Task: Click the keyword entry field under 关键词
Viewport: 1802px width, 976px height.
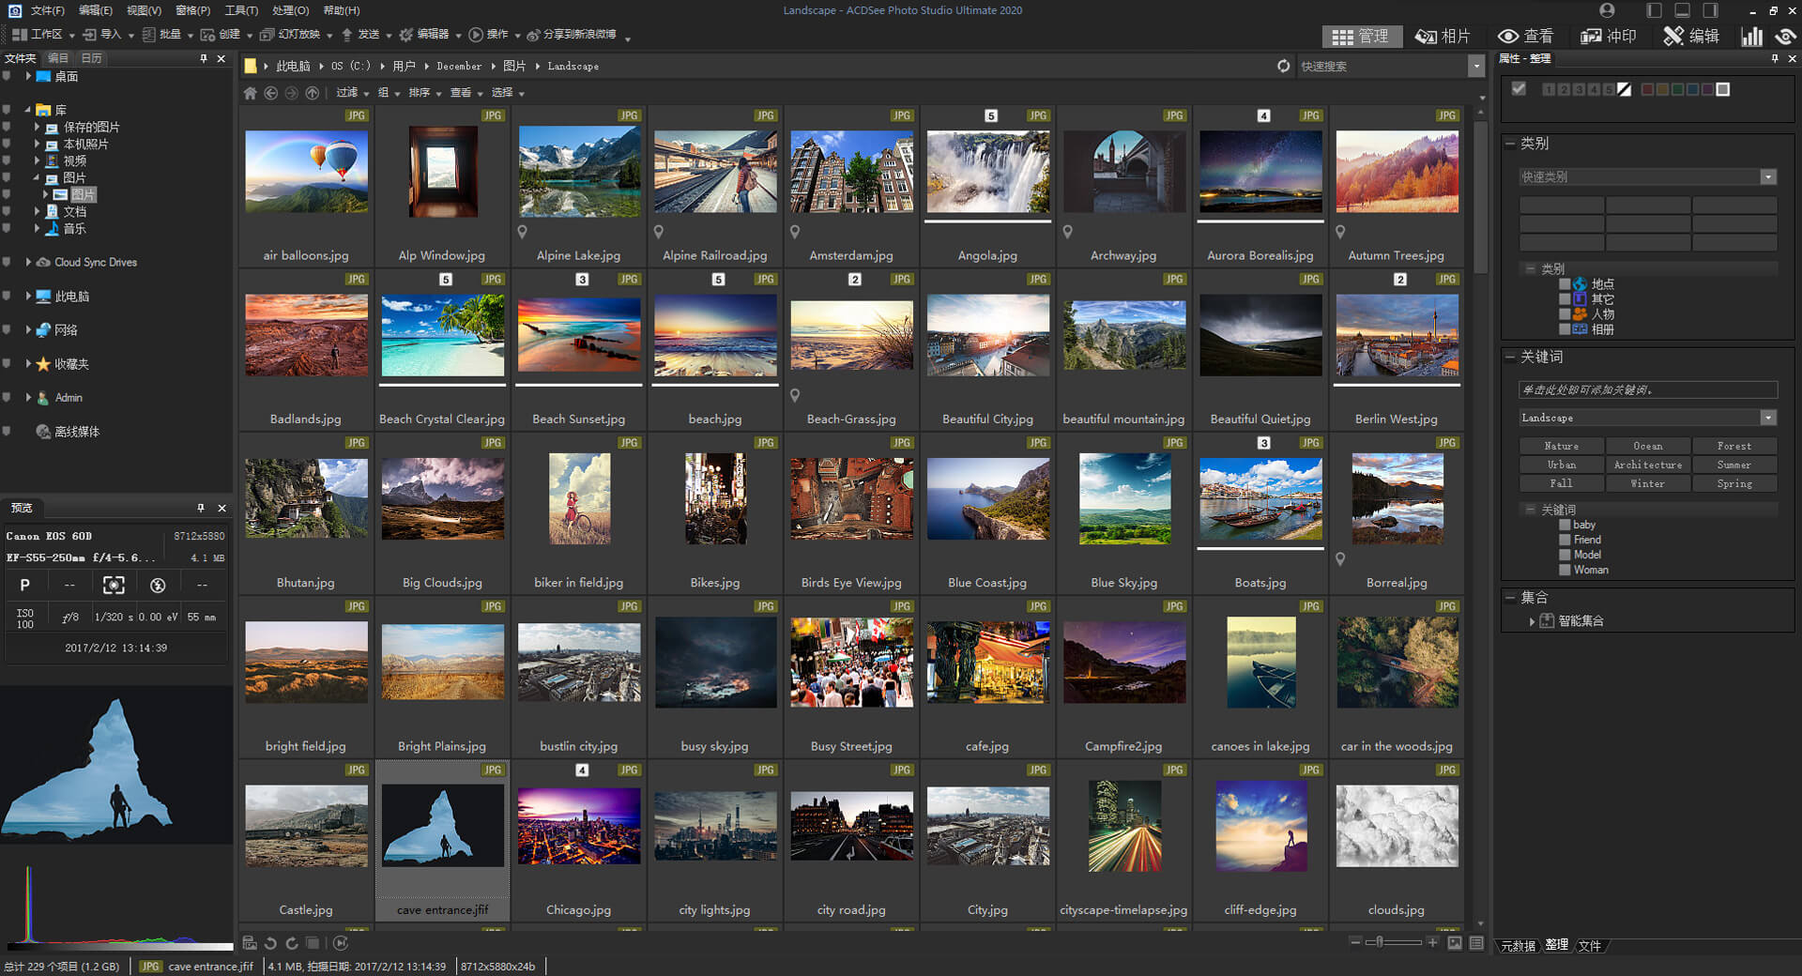Action: 1648,389
